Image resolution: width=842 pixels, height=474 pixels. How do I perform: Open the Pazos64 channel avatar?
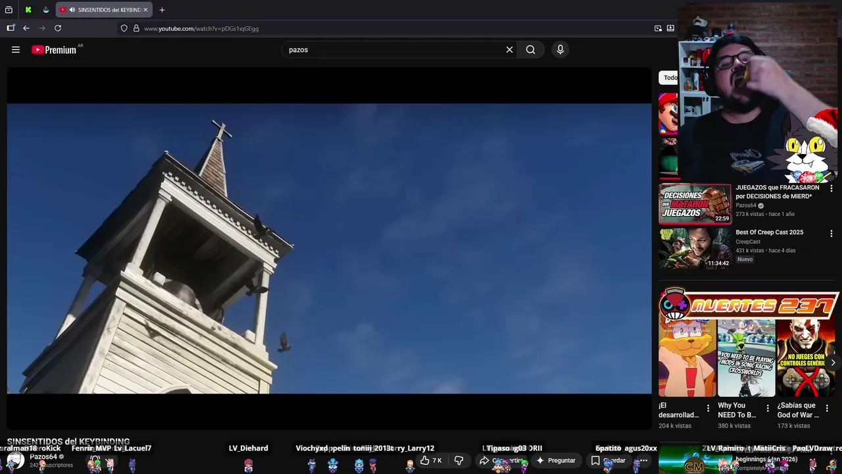(x=16, y=460)
